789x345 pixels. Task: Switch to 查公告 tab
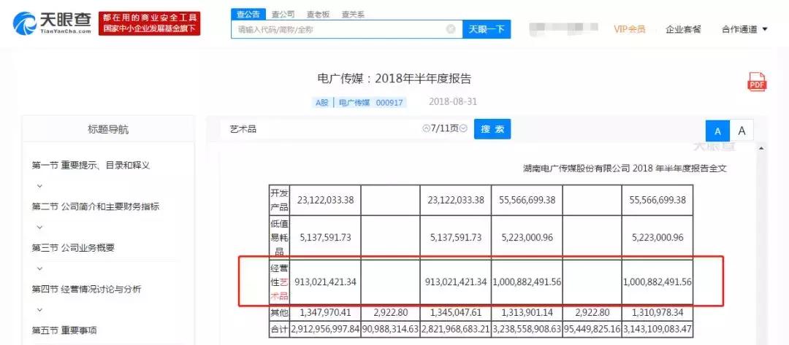tap(248, 14)
